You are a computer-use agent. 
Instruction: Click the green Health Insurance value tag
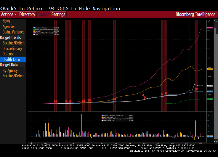tap(210, 99)
